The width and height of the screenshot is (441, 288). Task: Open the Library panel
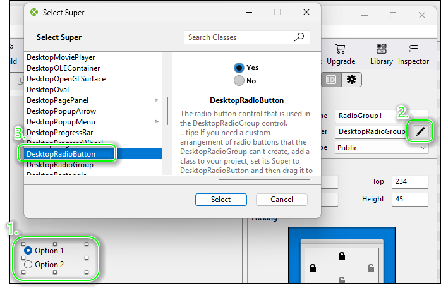[382, 54]
